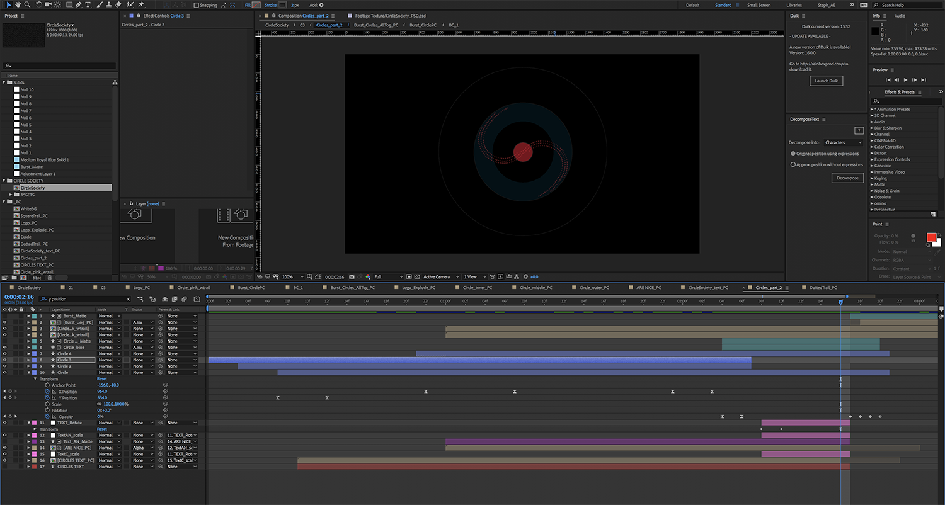Click the Opacity stopwatch on the Circle layer

tap(47, 417)
